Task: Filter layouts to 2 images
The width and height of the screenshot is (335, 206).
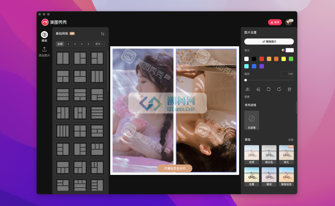Action: tap(68, 44)
